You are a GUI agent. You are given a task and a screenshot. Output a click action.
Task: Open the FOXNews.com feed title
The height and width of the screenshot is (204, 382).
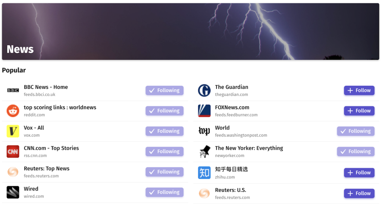(x=232, y=107)
